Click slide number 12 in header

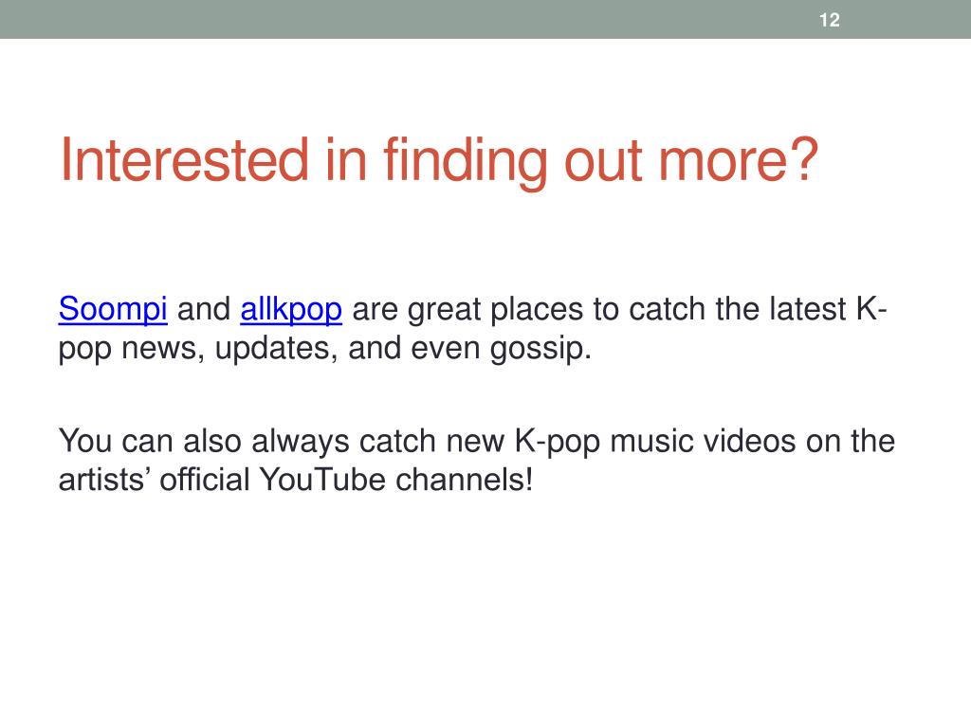(x=829, y=21)
